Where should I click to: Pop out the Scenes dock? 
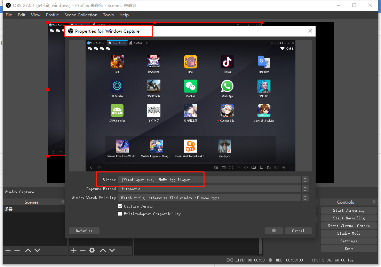[x=63, y=202]
